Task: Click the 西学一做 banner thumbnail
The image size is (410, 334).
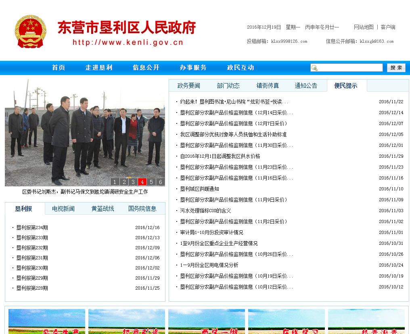Action: 207,321
